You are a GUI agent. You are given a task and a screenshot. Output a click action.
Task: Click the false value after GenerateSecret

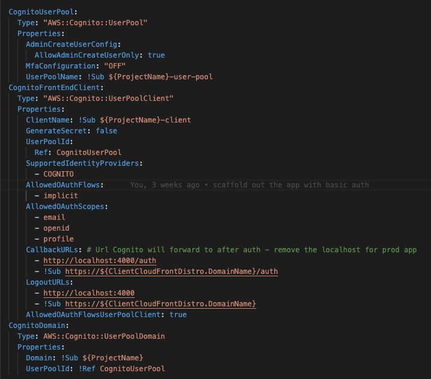point(106,131)
